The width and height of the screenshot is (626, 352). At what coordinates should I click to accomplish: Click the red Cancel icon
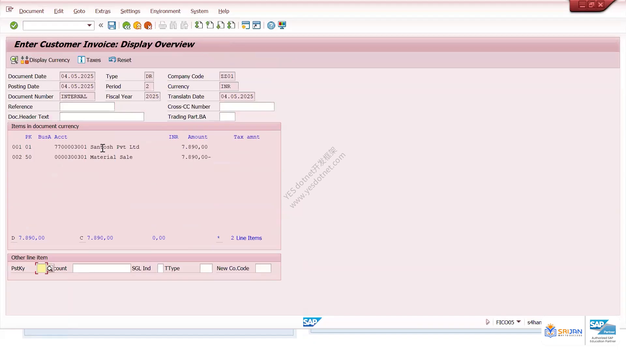(148, 25)
